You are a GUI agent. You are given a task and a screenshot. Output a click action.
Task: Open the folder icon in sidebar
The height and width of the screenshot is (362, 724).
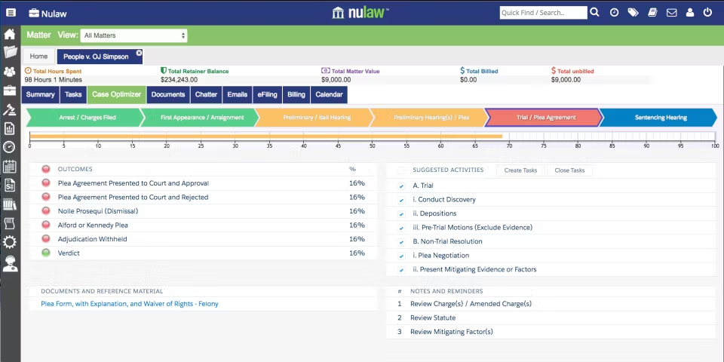click(x=10, y=52)
